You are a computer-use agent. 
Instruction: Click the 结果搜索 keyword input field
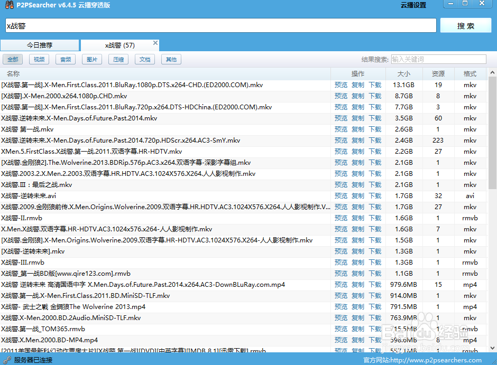click(x=439, y=59)
